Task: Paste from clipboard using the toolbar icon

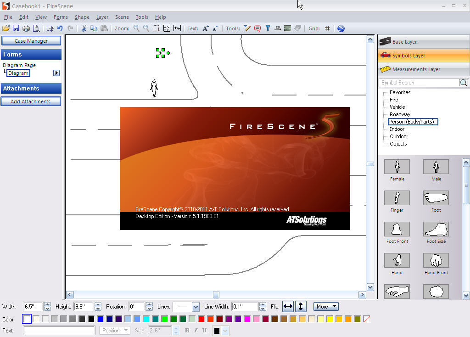Action: (104, 28)
